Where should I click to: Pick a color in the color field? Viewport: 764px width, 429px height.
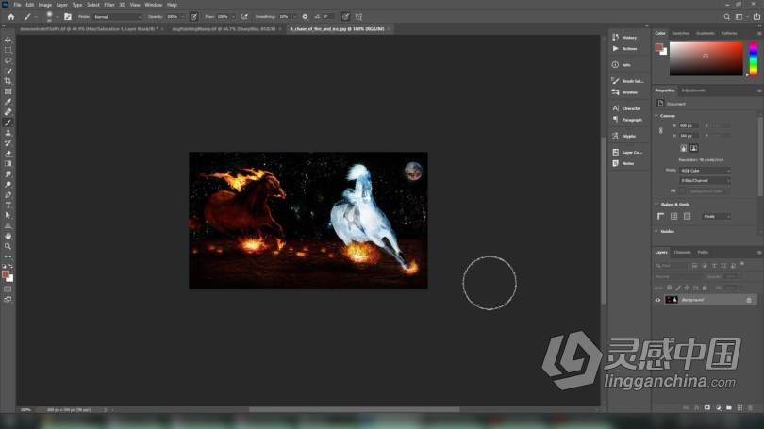pos(706,58)
